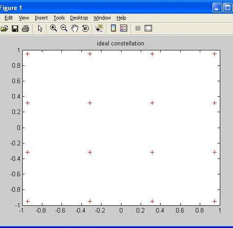This screenshot has height=228, width=233.
Task: Activate the Zoom In magnifier tool
Action: [53, 28]
